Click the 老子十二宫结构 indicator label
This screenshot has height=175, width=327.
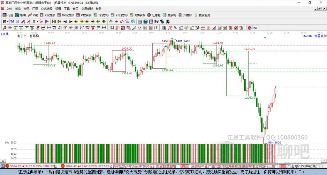pos(28,36)
